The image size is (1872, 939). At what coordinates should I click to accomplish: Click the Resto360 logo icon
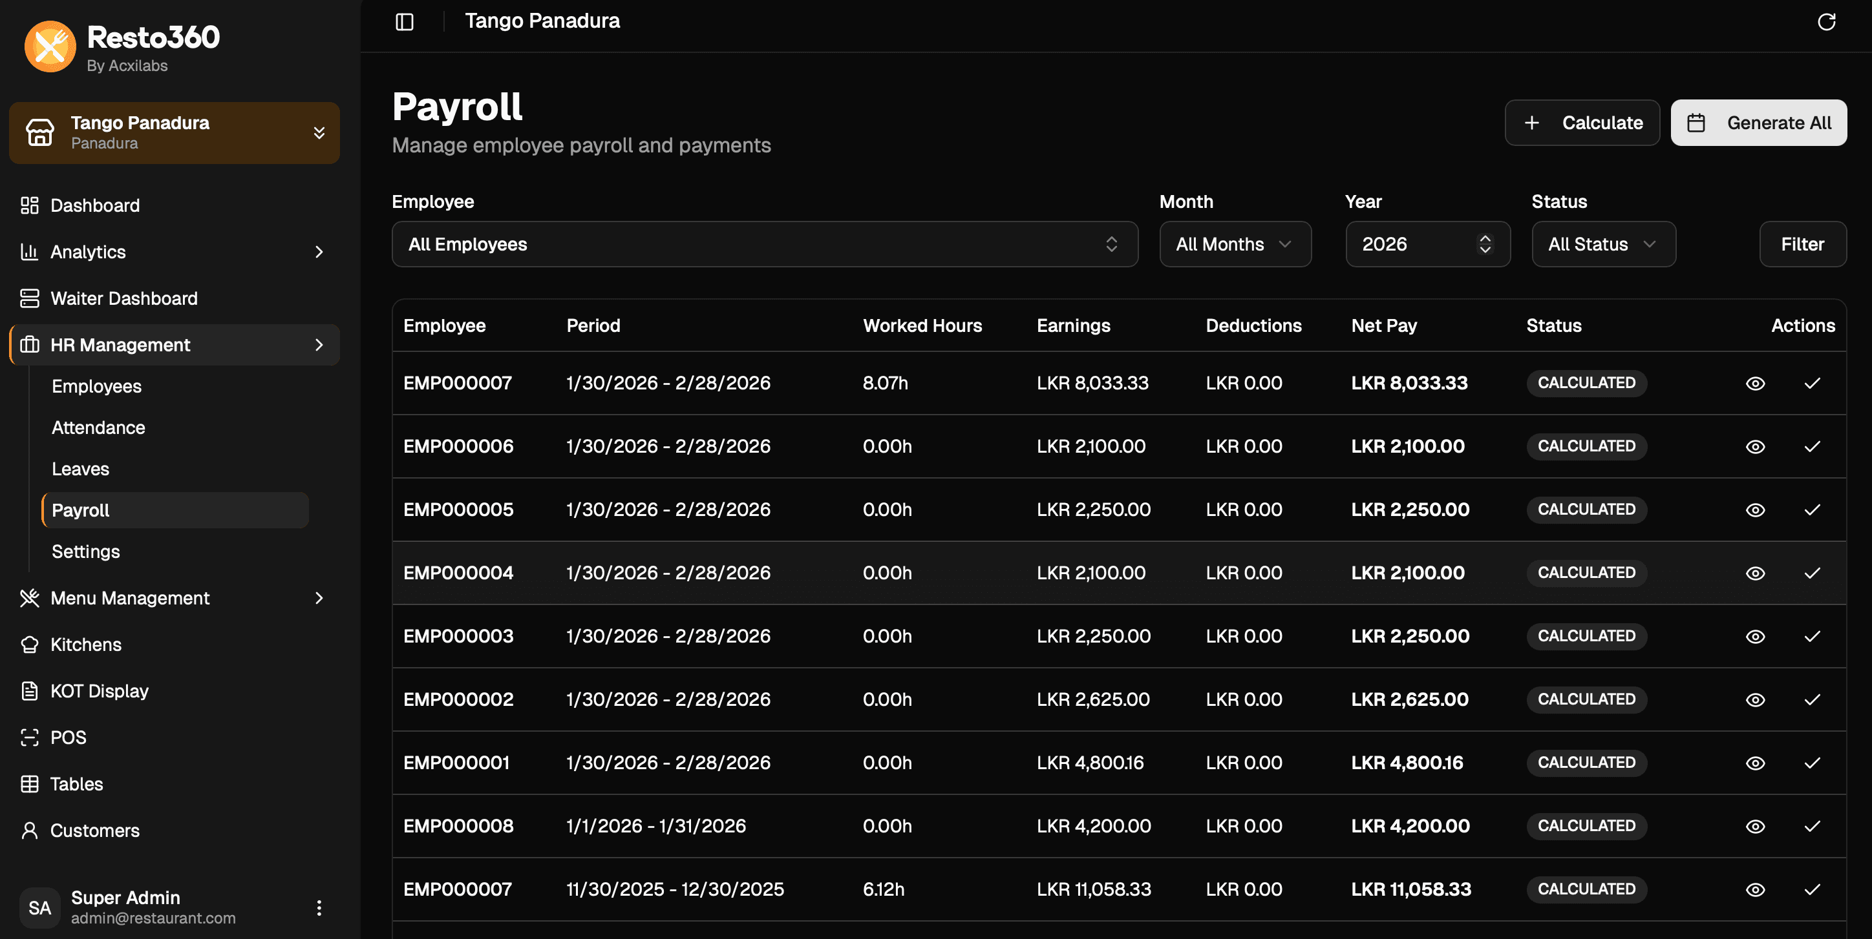[x=50, y=46]
